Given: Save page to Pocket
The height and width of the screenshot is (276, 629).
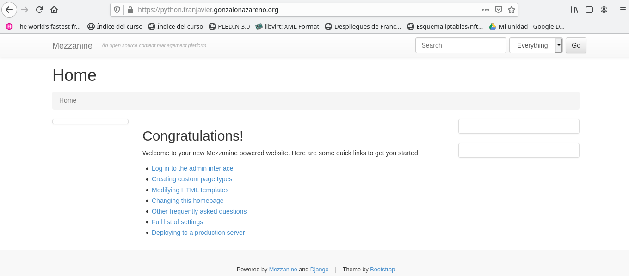Looking at the screenshot, I should click(x=499, y=10).
